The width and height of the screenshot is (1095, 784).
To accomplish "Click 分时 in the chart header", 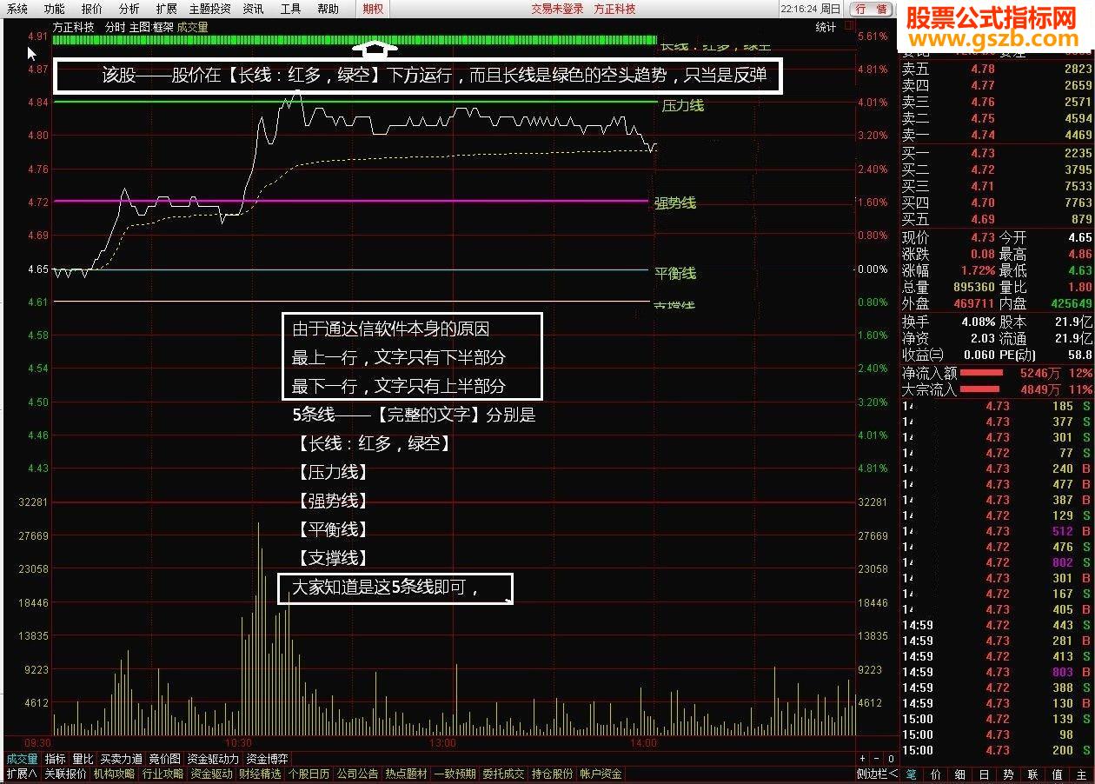I will pos(115,27).
